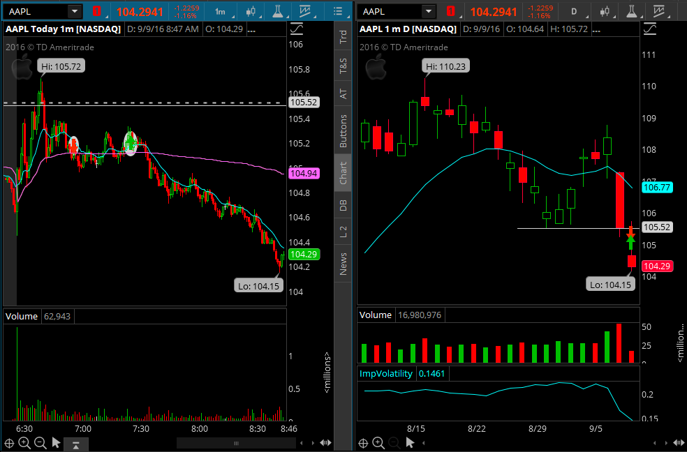Expand the '...' more values in left chart header
The height and width of the screenshot is (452, 687).
pos(251,30)
